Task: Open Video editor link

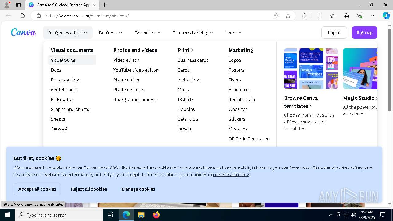Action: point(126,60)
